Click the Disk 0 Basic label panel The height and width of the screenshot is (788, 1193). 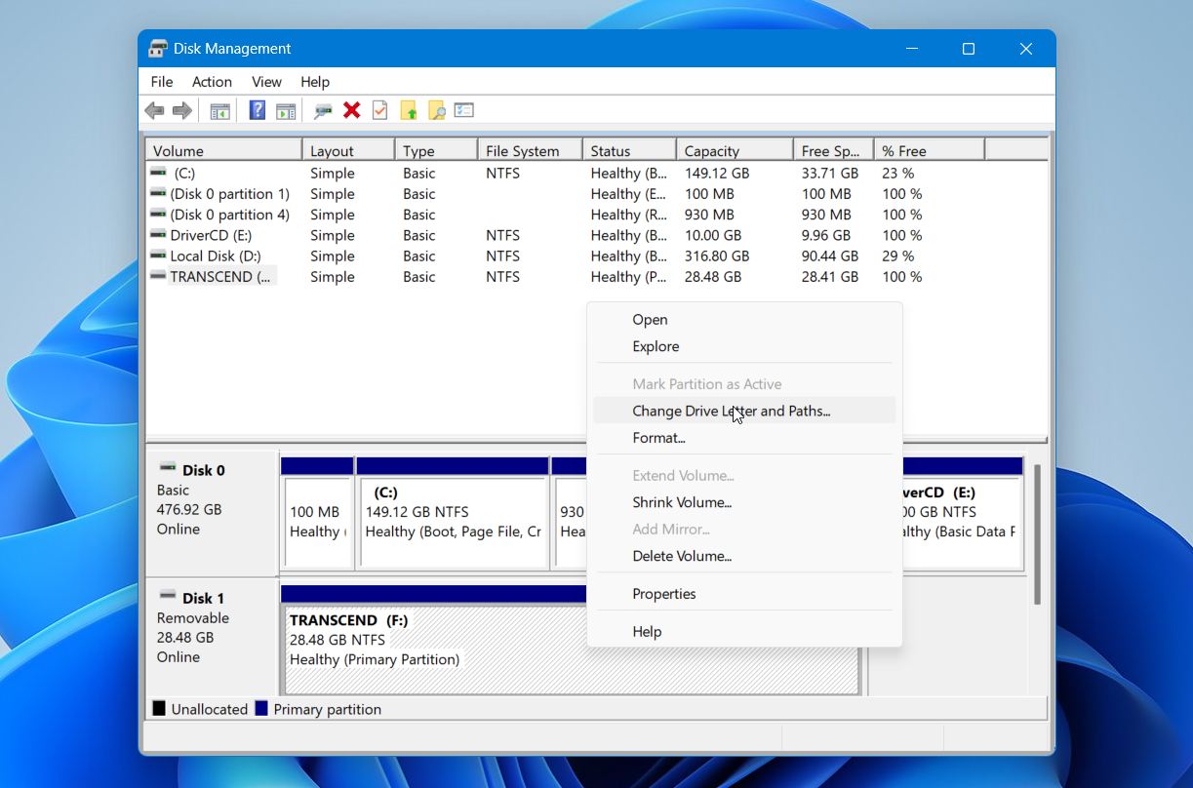tap(212, 511)
